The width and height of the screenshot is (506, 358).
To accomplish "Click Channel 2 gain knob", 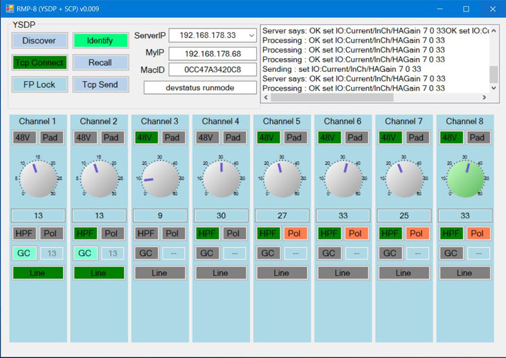I will click(x=99, y=179).
